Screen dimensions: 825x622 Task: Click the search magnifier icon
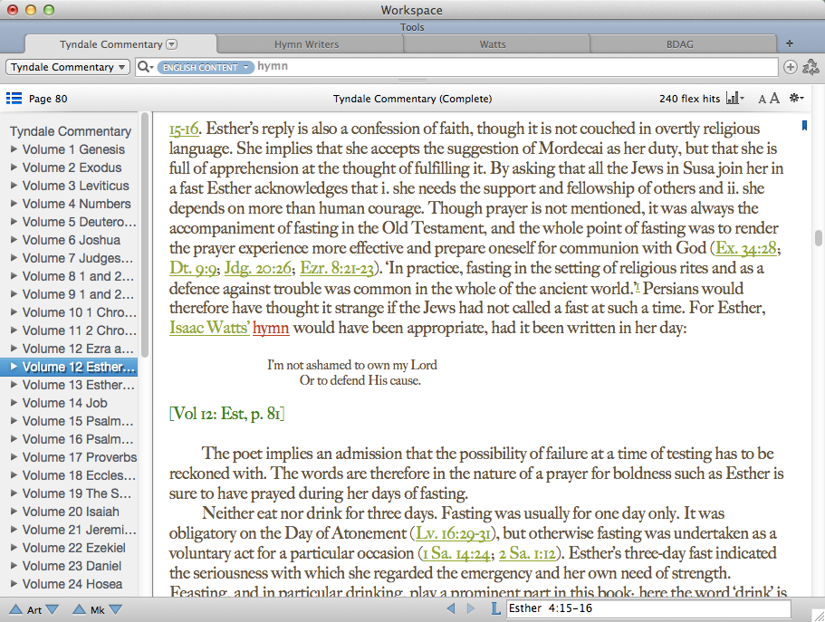(x=144, y=67)
